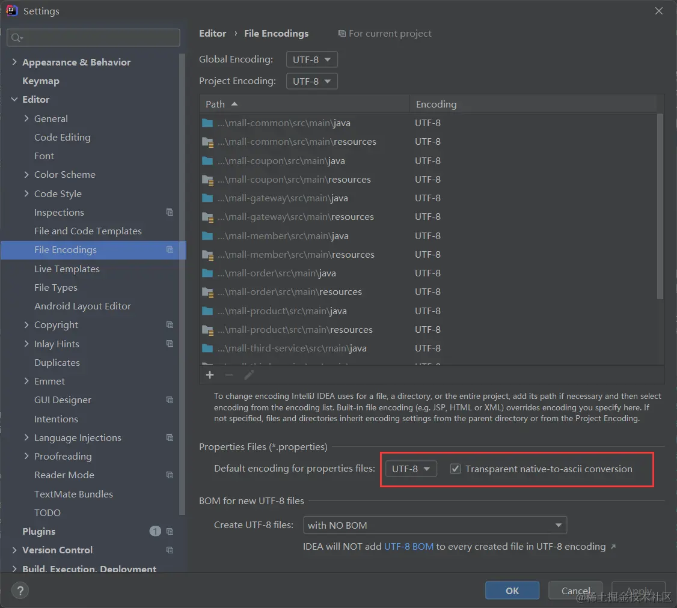Expand the Color Scheme node
The height and width of the screenshot is (608, 677).
point(26,174)
